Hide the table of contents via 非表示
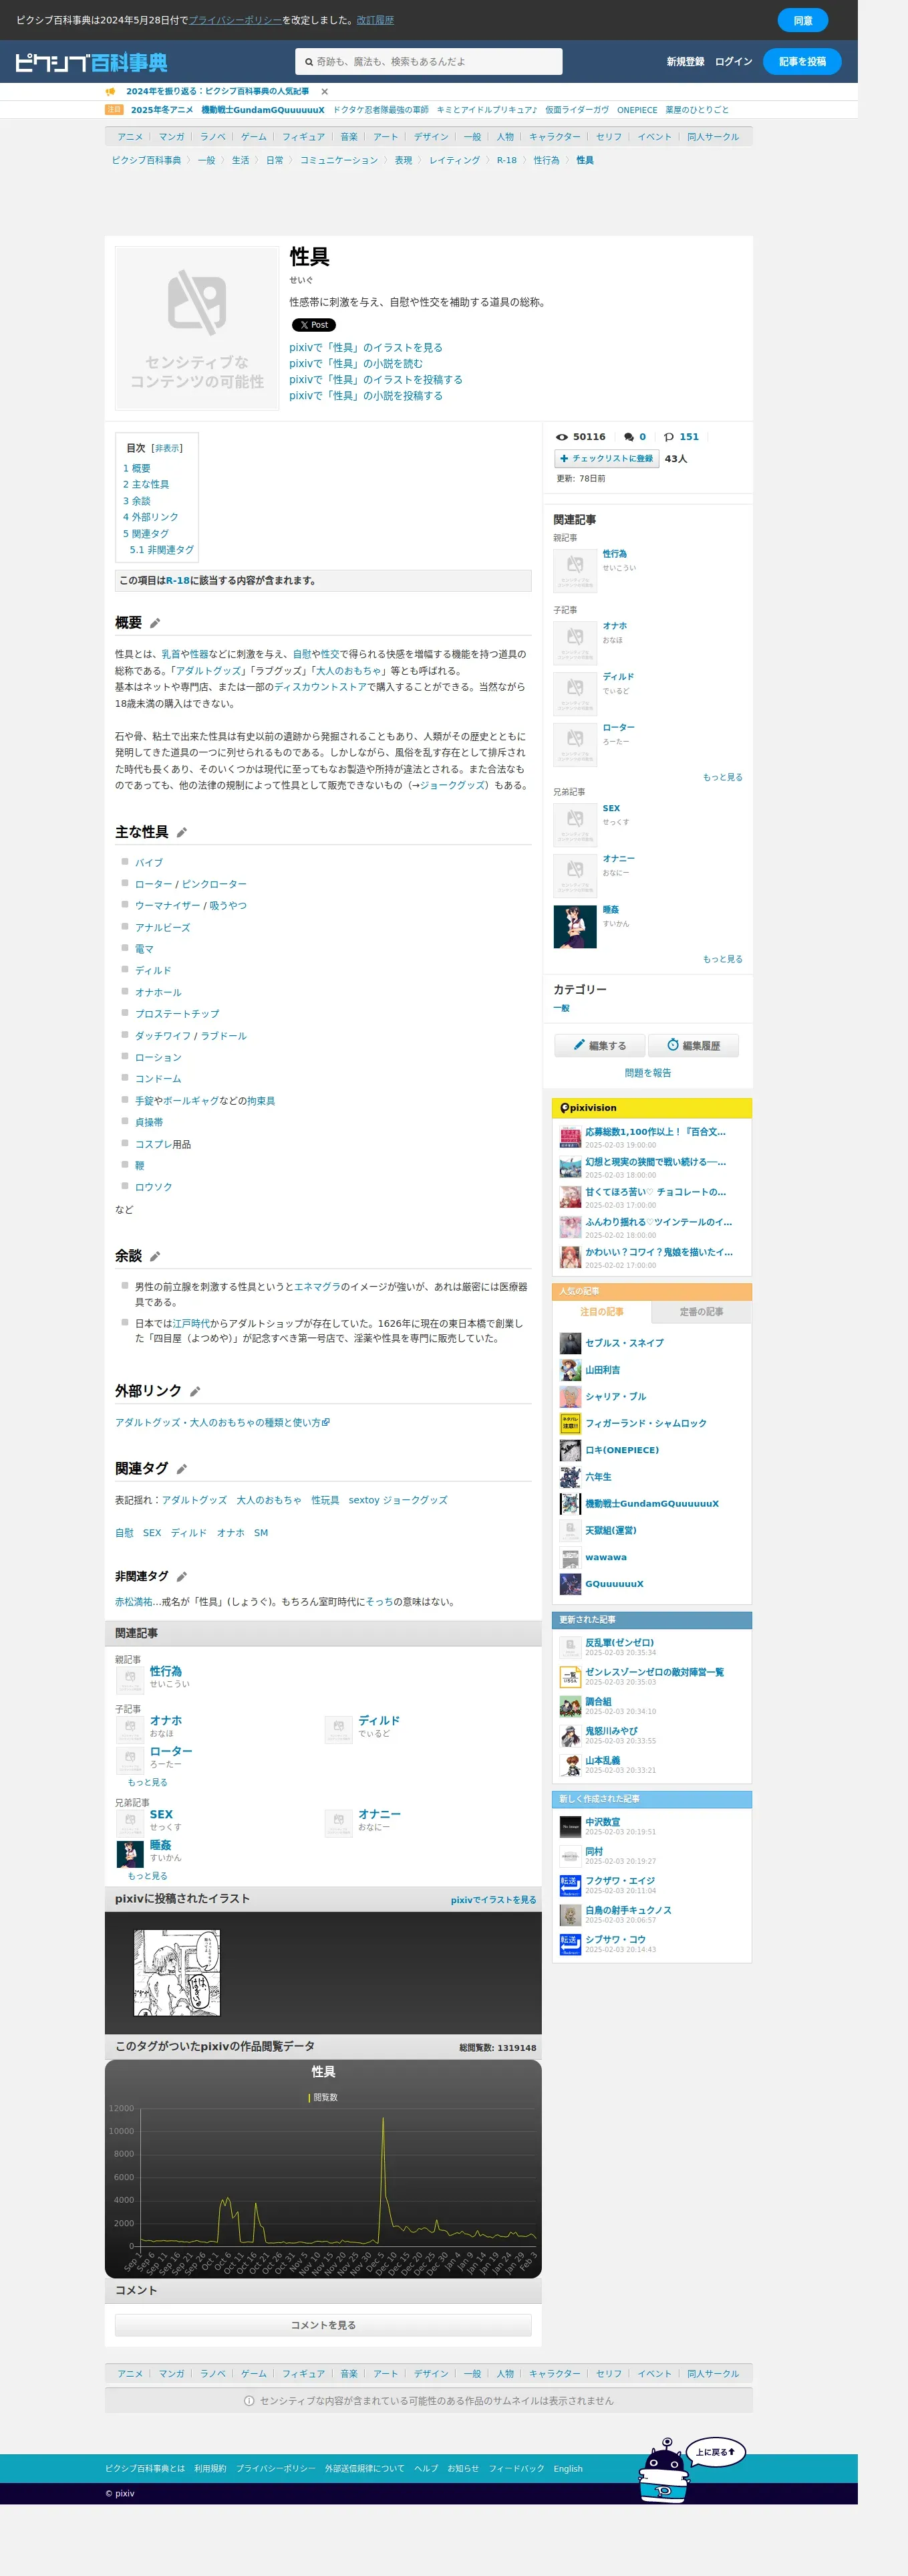Screen dimensions: 908x2576 167,448
